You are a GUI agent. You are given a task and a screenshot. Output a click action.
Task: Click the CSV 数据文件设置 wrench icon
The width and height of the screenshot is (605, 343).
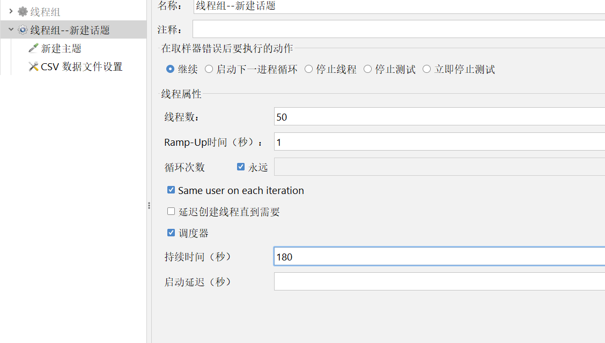tap(33, 66)
